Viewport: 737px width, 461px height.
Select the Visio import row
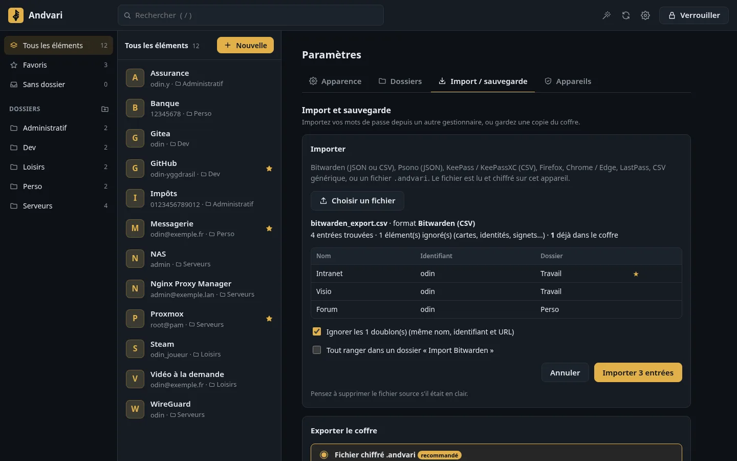(x=496, y=291)
